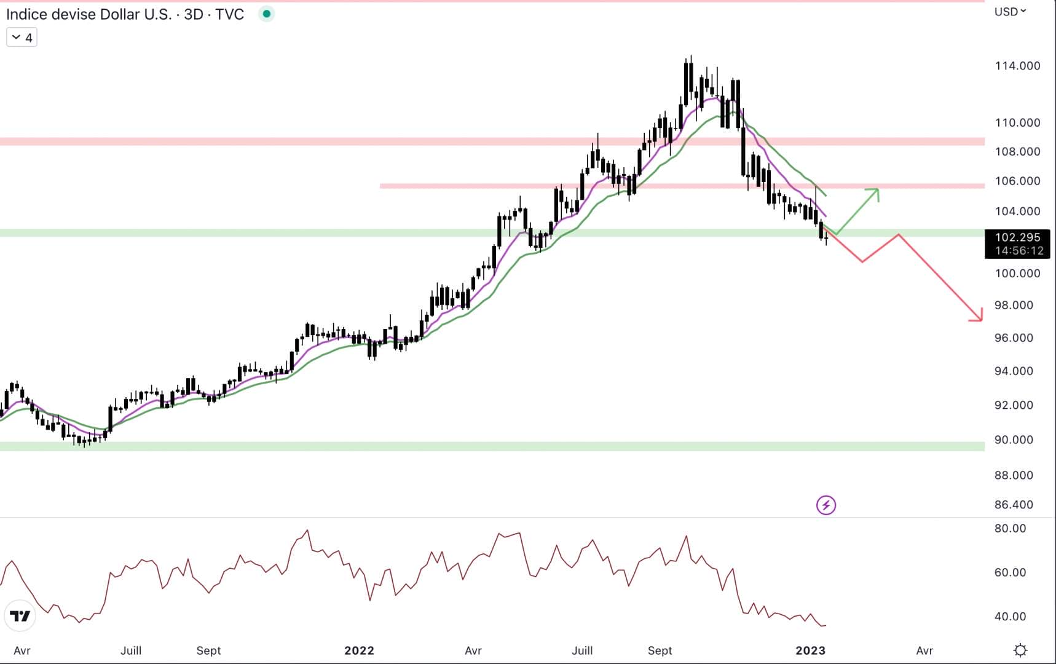Select the green support zone near 90.000
The image size is (1056, 664).
(492, 446)
